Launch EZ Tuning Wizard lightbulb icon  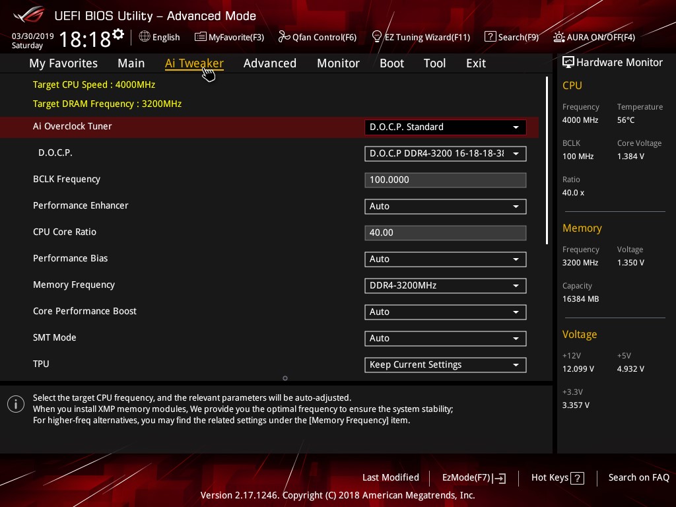[x=376, y=37]
